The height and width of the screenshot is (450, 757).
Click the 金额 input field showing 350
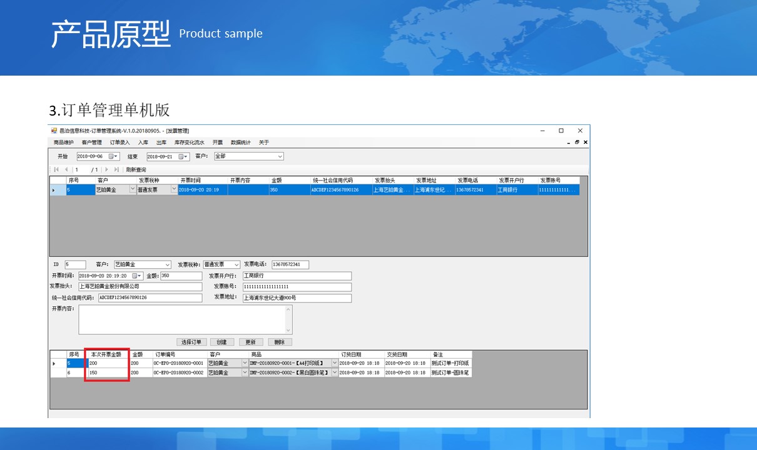coord(181,276)
